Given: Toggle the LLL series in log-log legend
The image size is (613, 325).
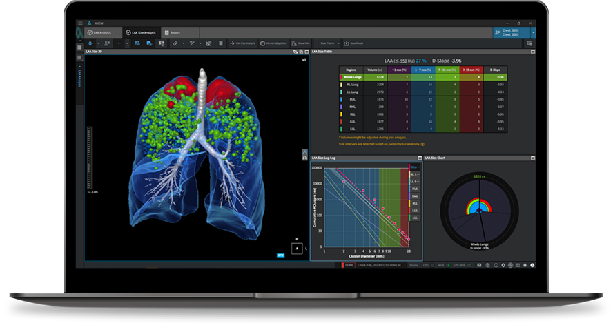Looking at the screenshot, I should (414, 218).
